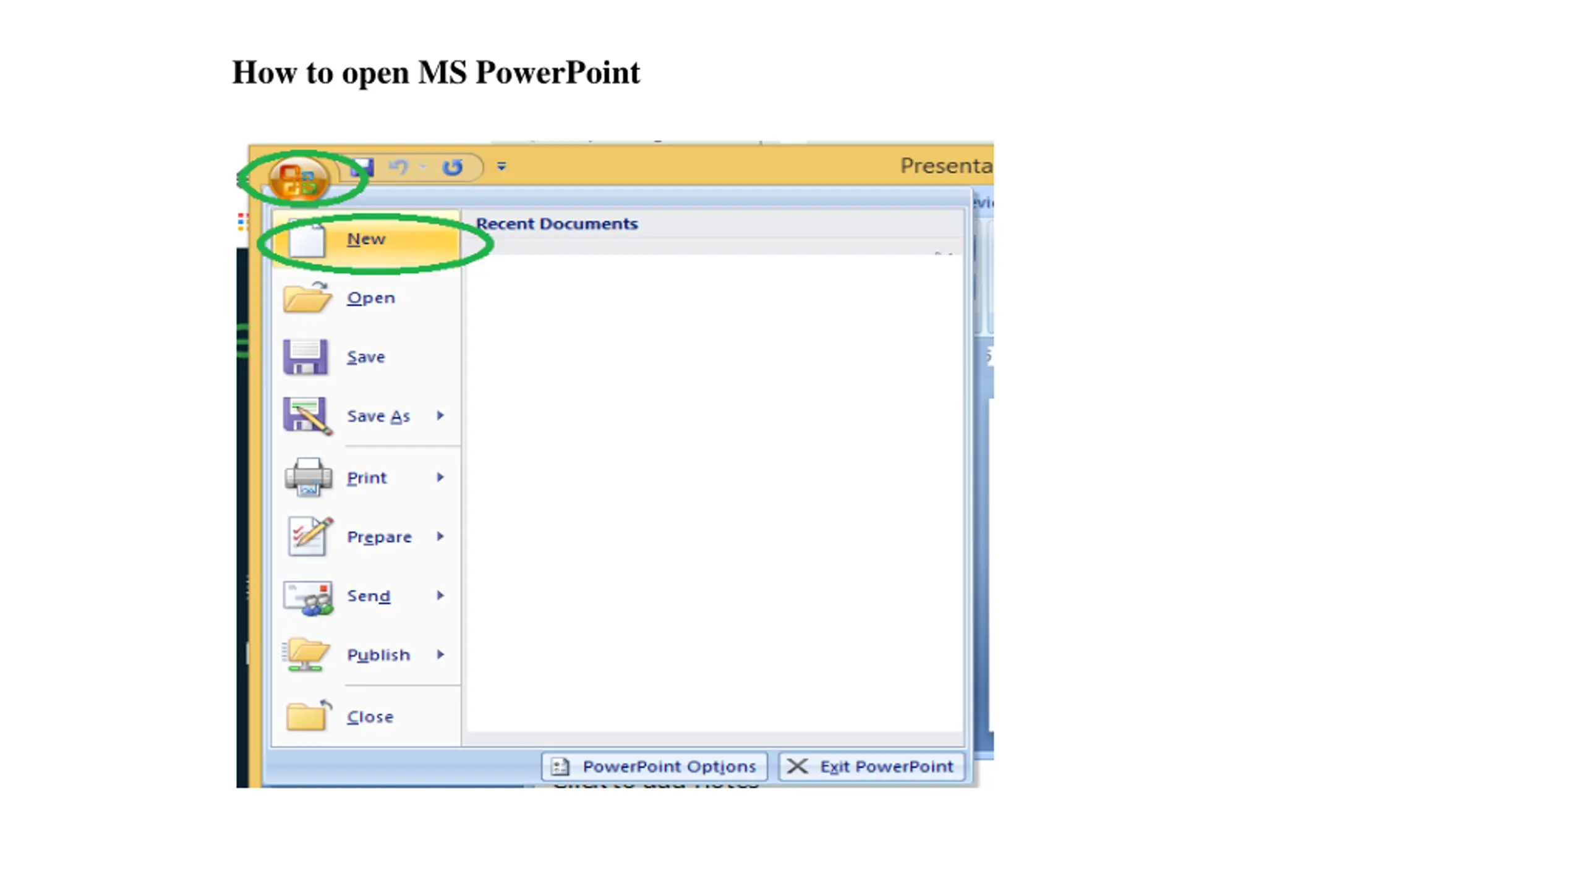
Task: Click the X icon on Exit PowerPoint
Action: [x=798, y=766]
